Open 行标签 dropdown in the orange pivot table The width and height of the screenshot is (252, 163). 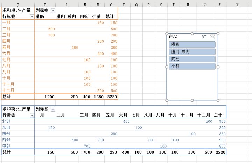32,17
